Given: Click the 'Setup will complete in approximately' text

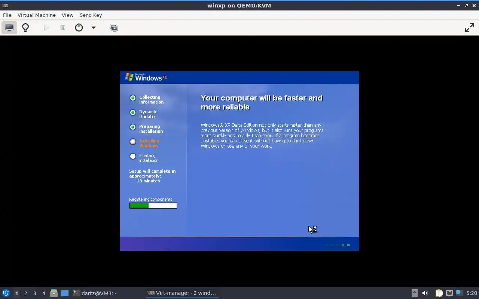Looking at the screenshot, I should tap(152, 173).
